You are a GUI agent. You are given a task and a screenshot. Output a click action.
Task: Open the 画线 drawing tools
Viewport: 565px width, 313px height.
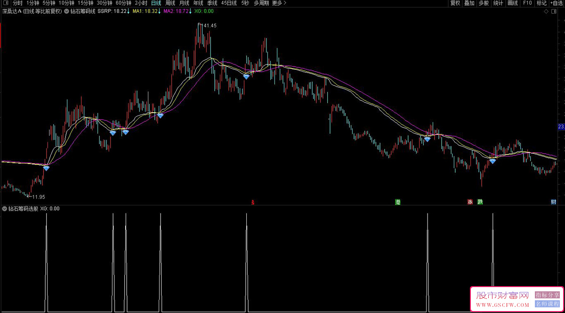tap(513, 3)
